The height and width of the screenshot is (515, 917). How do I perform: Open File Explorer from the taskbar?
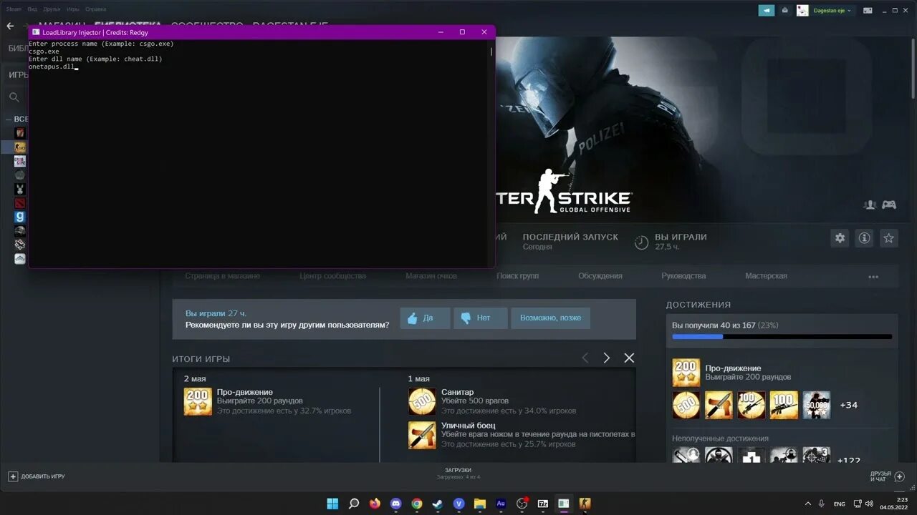pos(480,504)
